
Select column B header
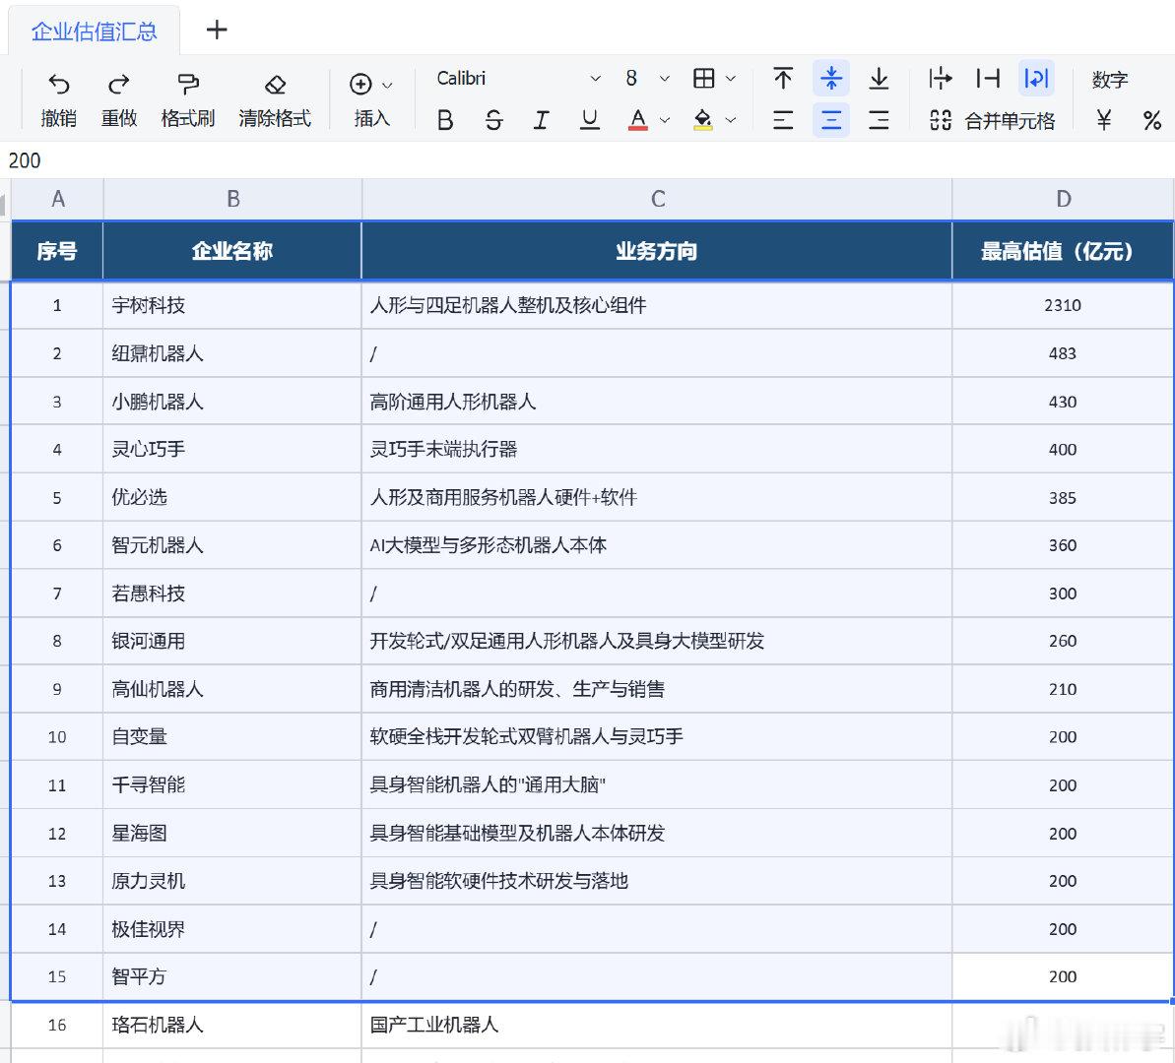point(233,199)
